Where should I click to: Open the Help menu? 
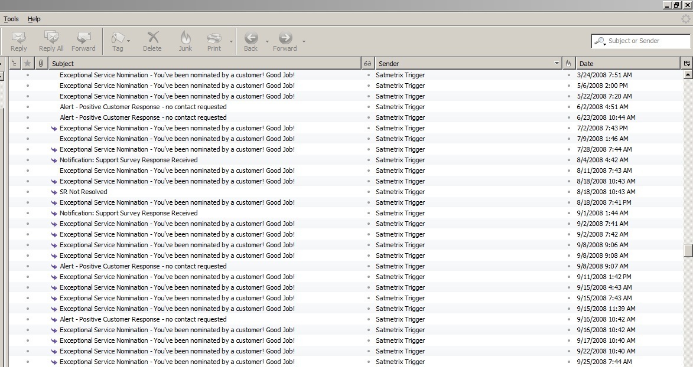(x=34, y=19)
